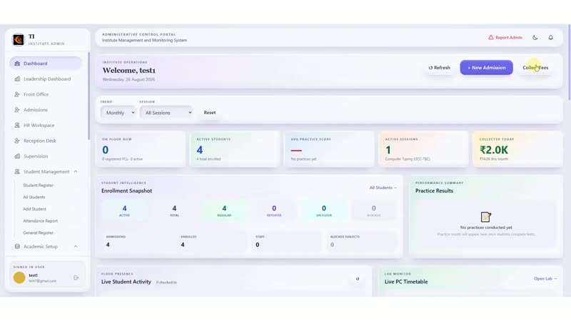This screenshot has width=571, height=321.
Task: Open All Students submenu item
Action: [x=34, y=198]
